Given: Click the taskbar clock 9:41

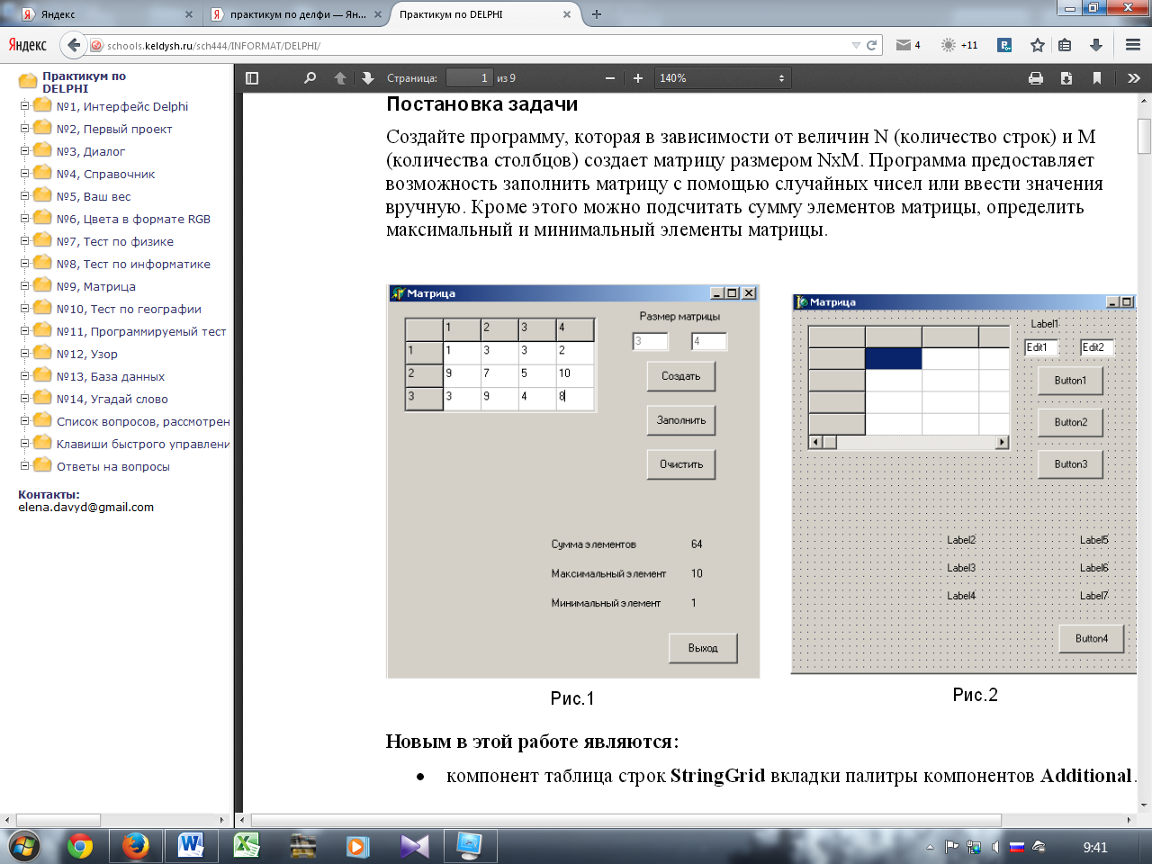Looking at the screenshot, I should [1095, 847].
